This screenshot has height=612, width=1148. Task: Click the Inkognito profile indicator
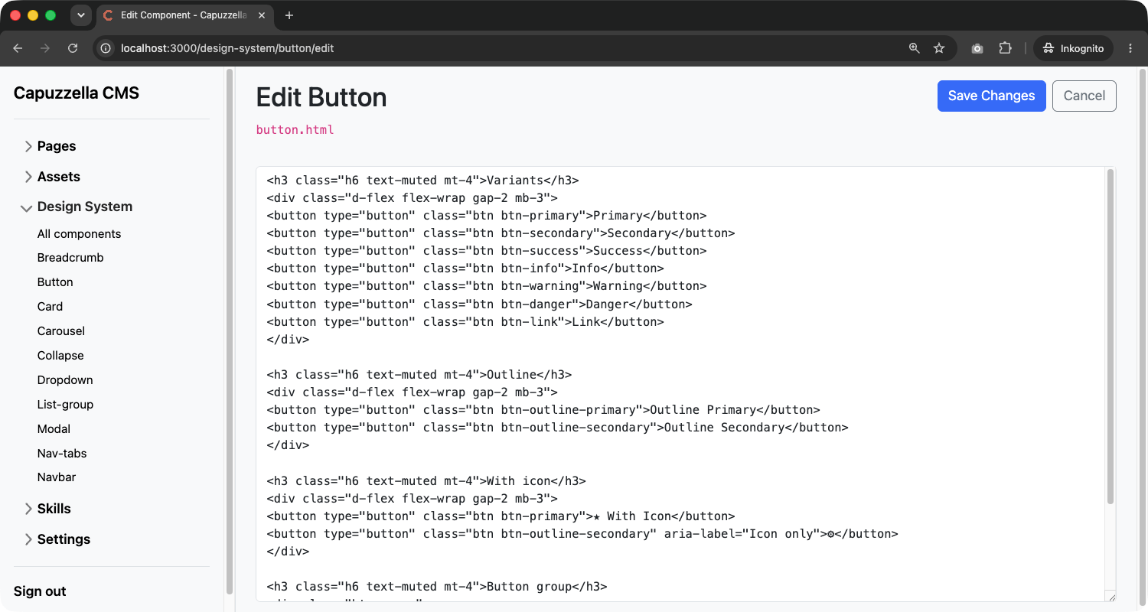(1073, 48)
